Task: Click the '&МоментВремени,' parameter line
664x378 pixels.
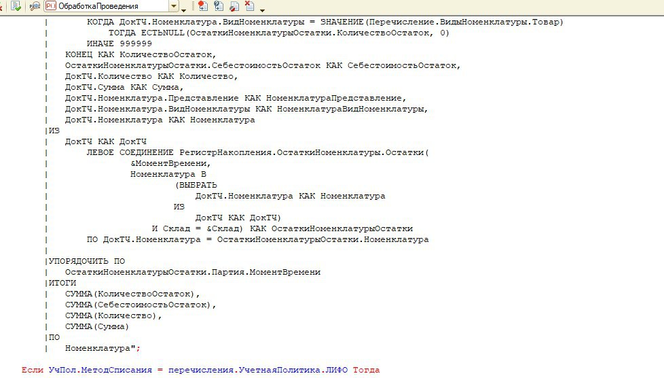Action: (x=170, y=163)
